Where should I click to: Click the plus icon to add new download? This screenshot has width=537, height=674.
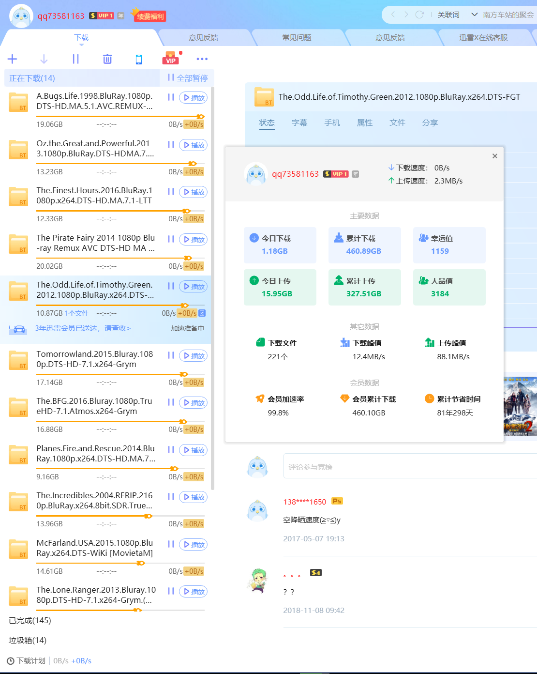click(13, 59)
